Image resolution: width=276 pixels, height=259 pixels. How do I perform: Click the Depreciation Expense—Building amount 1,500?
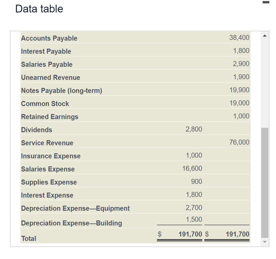(x=195, y=219)
